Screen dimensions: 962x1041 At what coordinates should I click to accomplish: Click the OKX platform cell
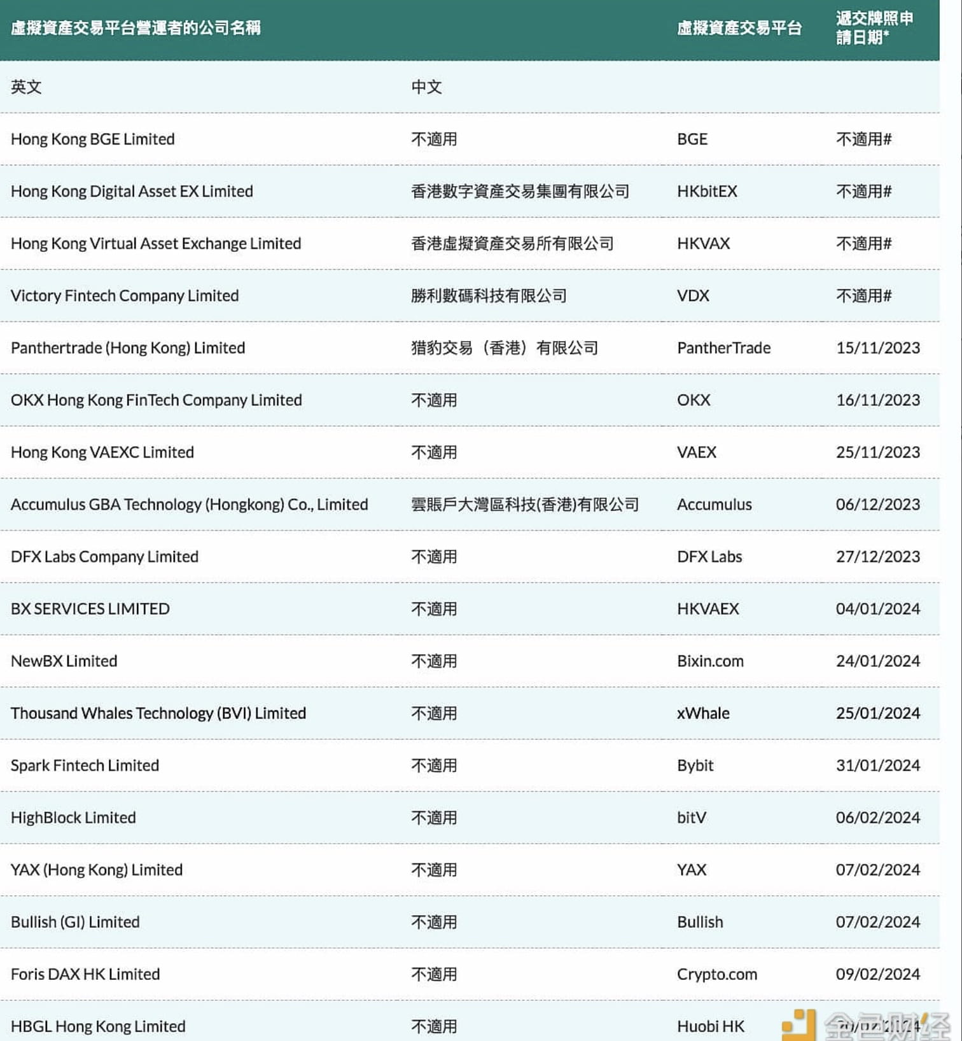[x=694, y=400]
